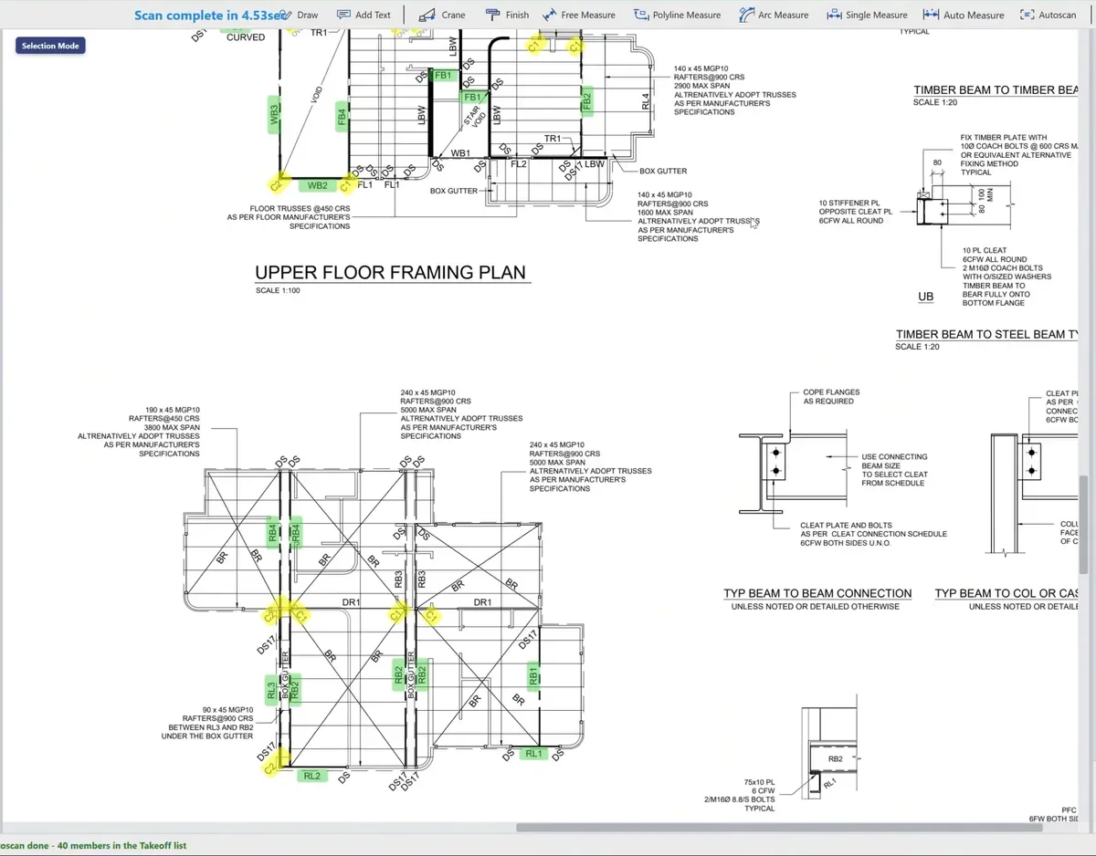The height and width of the screenshot is (856, 1096).
Task: Choose the Single Measure tool
Action: (x=867, y=15)
